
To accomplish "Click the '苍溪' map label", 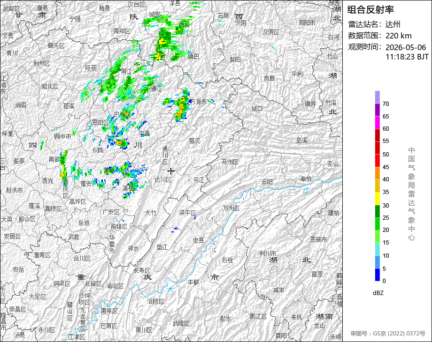I will (69, 106).
